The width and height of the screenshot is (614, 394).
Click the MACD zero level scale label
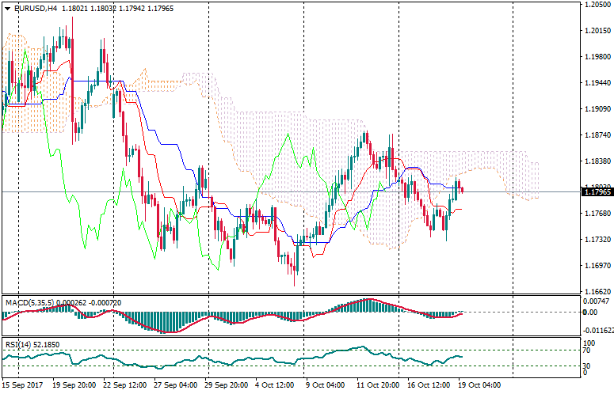point(590,313)
